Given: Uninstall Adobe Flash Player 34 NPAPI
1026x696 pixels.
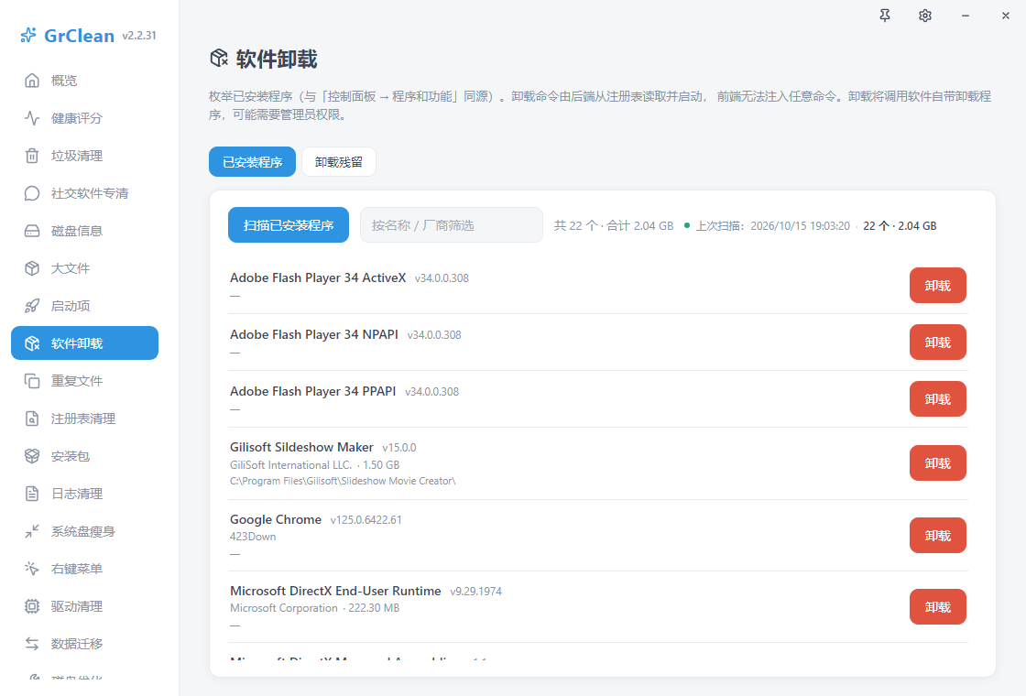Looking at the screenshot, I should pyautogui.click(x=938, y=343).
